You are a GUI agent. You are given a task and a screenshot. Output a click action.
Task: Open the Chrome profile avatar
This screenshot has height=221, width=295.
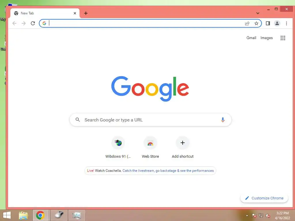(277, 23)
